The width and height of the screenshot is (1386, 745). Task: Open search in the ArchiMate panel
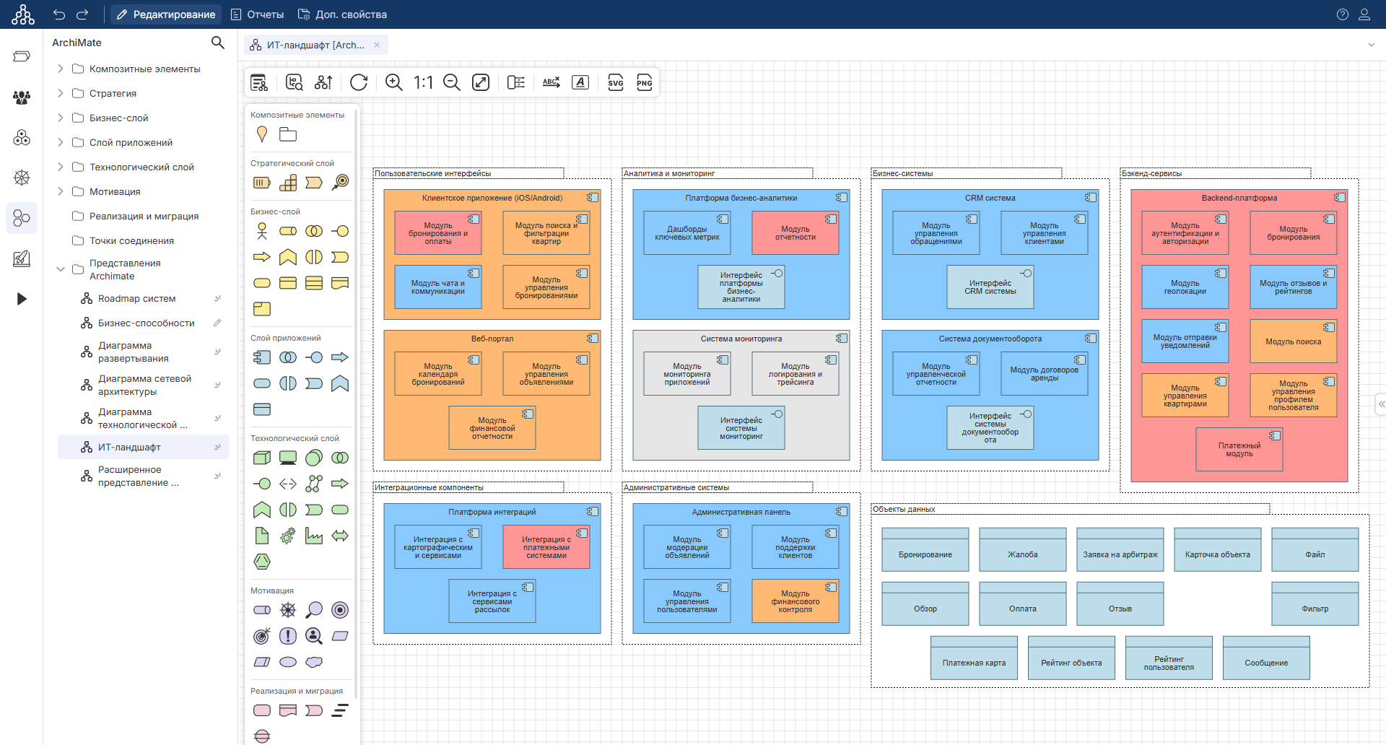217,43
